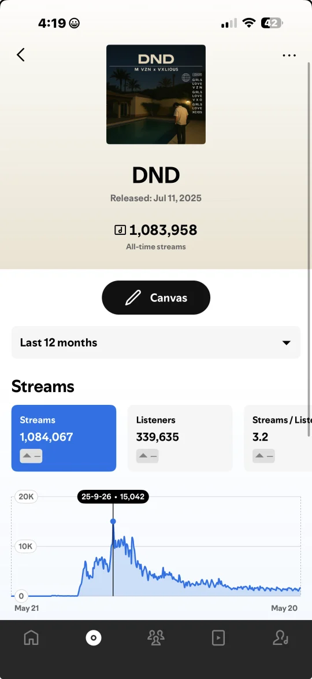Tap the Canvas button
Image resolution: width=312 pixels, height=679 pixels.
(156, 297)
